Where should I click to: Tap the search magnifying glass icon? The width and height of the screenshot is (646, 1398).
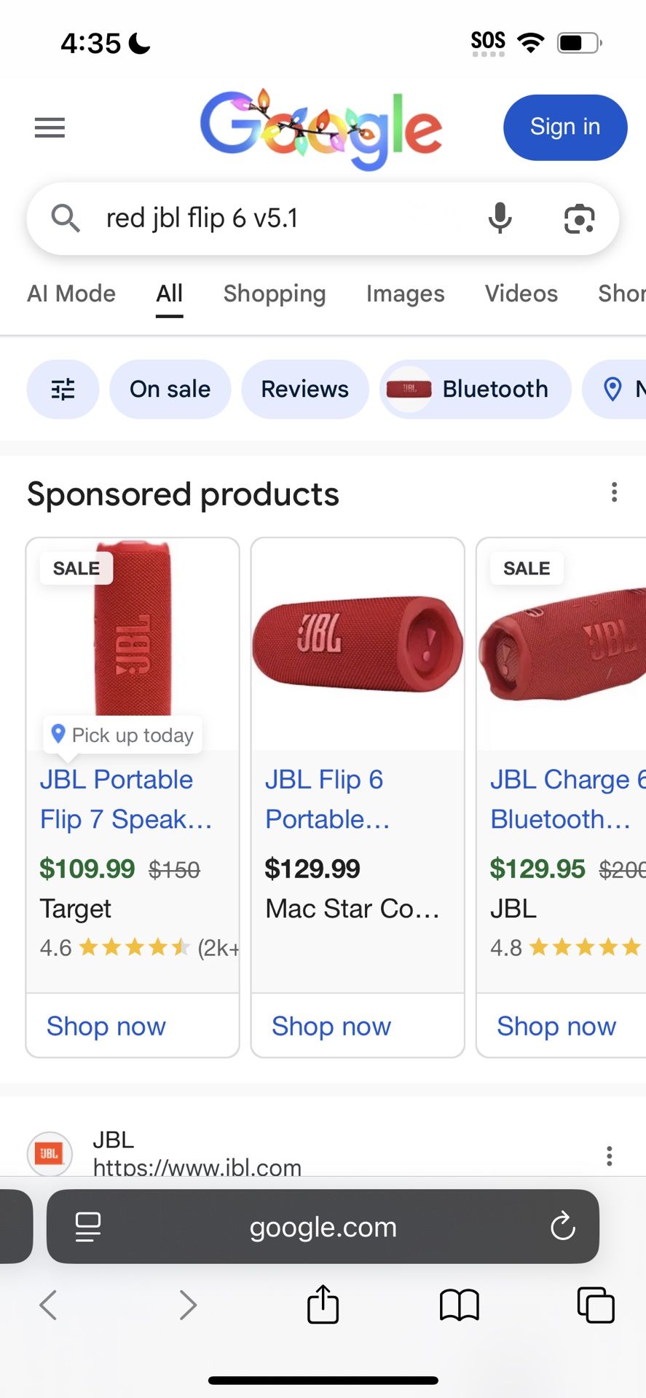point(65,218)
